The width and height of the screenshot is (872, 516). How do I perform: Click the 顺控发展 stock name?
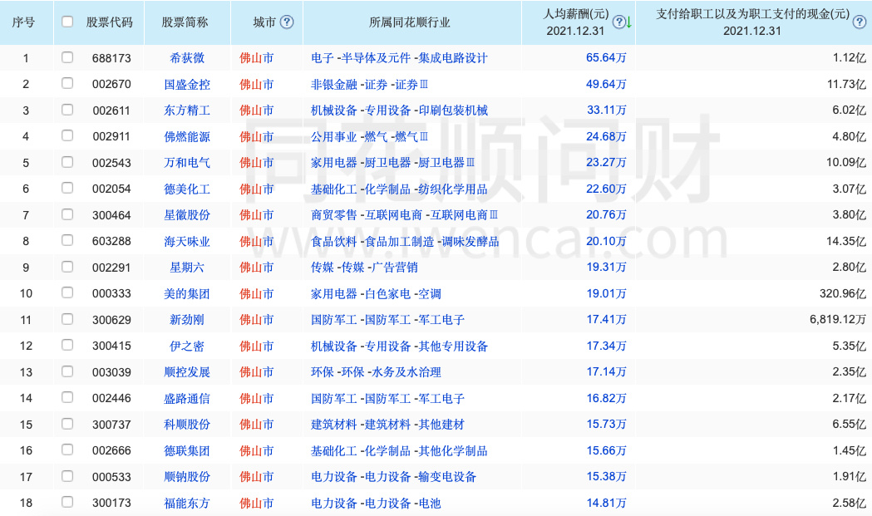tap(188, 371)
